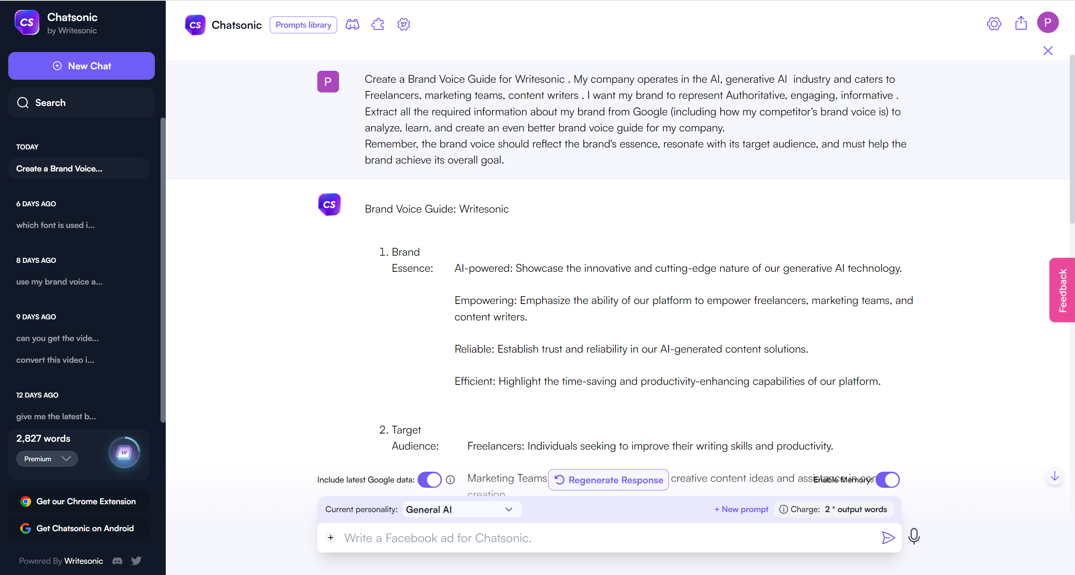Click Regenerate Response
This screenshot has height=575, width=1075.
pyautogui.click(x=608, y=480)
